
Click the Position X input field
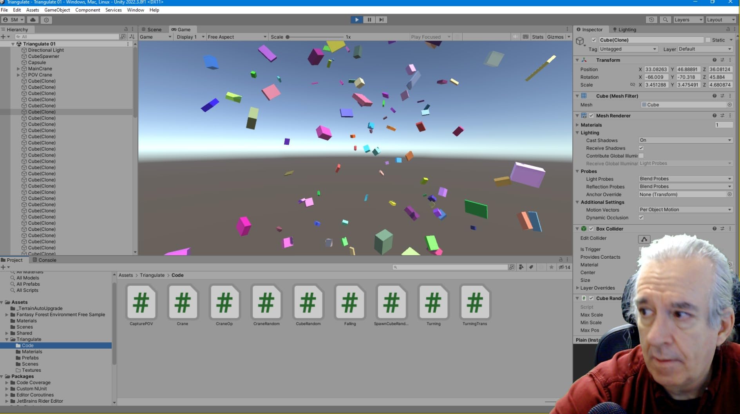tap(656, 69)
